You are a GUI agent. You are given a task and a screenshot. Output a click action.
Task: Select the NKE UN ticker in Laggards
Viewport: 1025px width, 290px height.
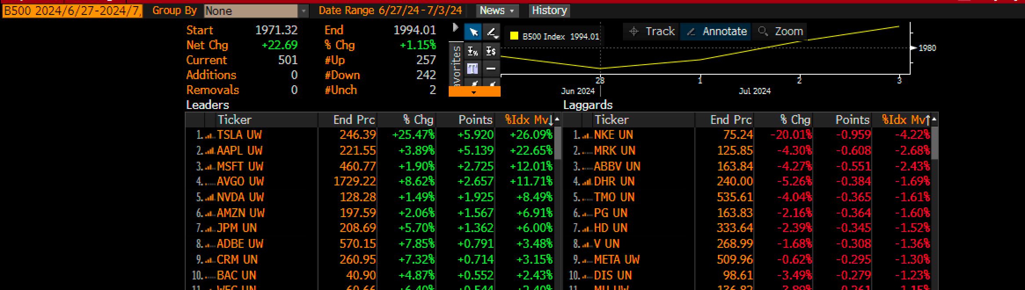[614, 135]
